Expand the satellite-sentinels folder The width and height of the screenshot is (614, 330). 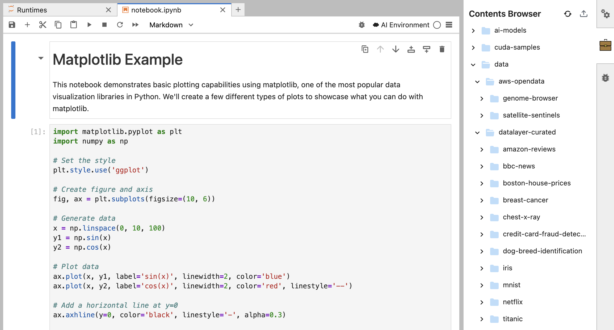click(x=482, y=115)
